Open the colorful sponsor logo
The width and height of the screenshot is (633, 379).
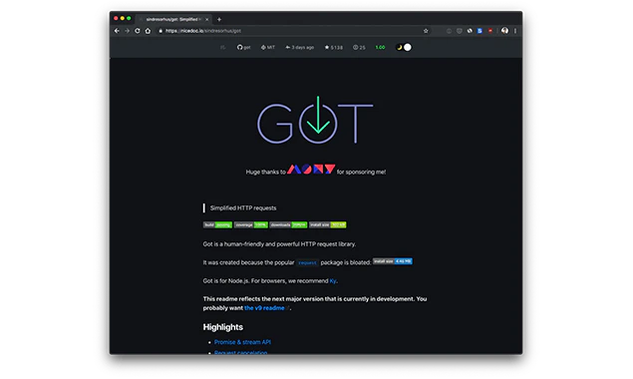click(x=311, y=169)
